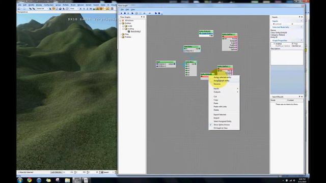The height and width of the screenshot is (183, 326).
Task: Close the Flow Graphs tree panel
Action: click(x=144, y=17)
